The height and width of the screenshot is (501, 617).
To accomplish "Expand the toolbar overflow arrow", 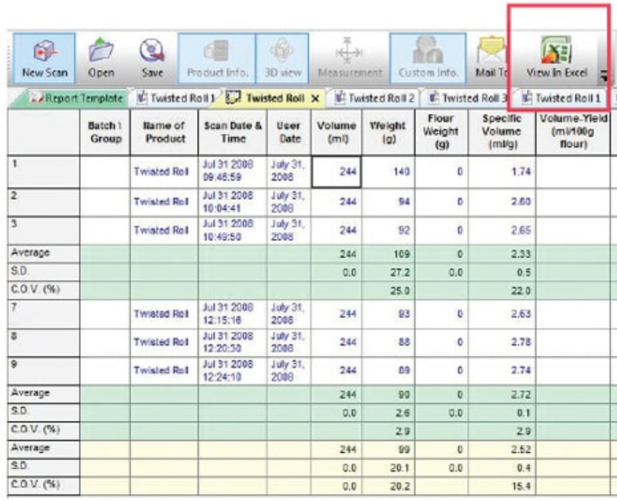I will click(604, 76).
